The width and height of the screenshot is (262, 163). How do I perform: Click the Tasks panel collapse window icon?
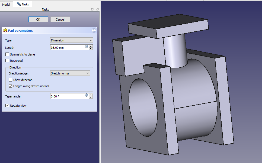92,9
